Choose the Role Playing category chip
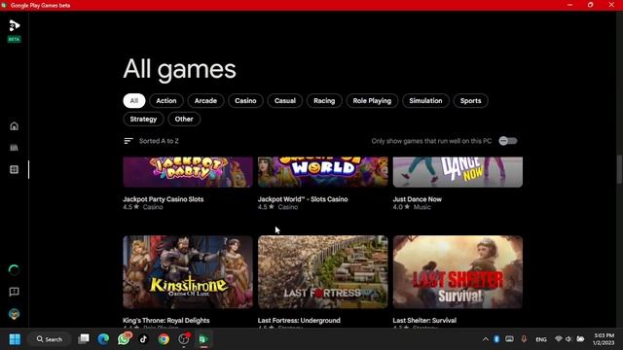Viewport: 623px width, 350px height. coord(372,101)
